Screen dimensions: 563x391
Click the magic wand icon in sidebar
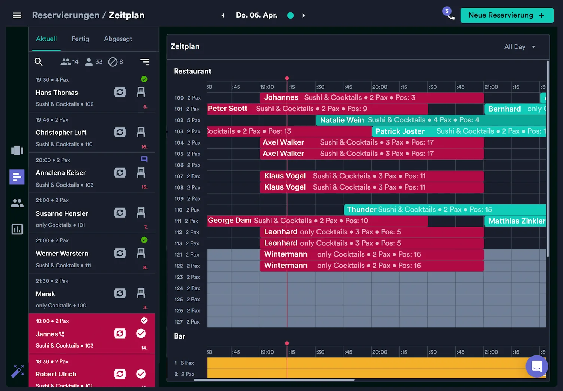tap(17, 371)
